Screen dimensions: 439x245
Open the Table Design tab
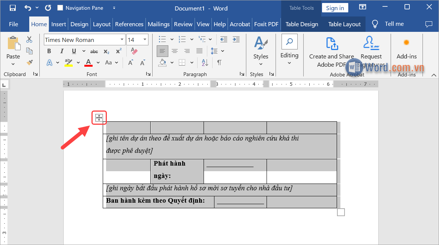click(301, 24)
